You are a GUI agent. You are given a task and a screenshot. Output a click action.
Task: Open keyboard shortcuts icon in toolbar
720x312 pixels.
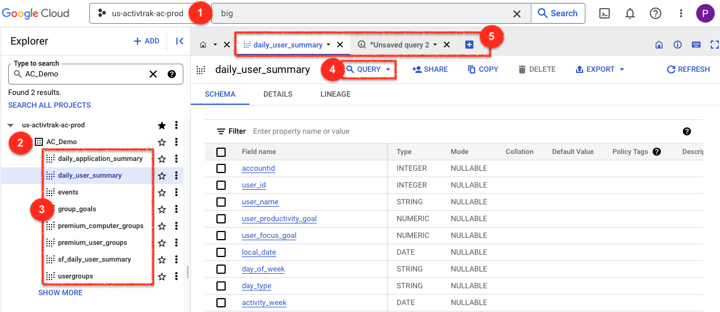(696, 45)
